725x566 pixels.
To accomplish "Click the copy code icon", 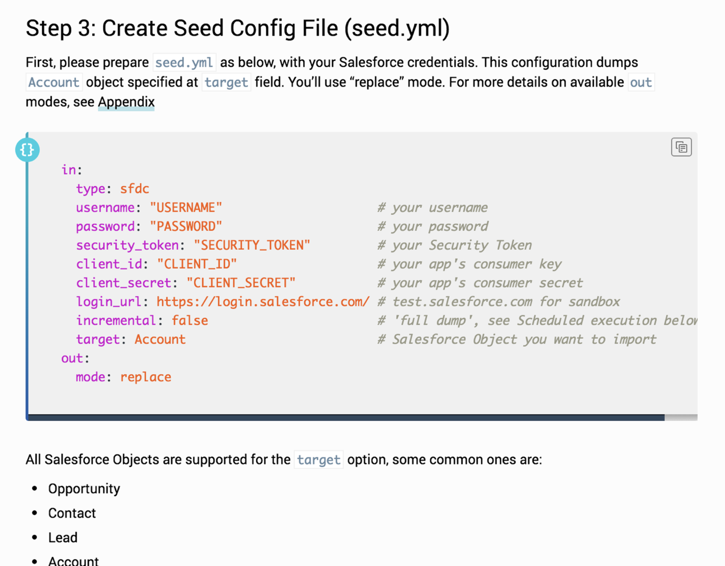I will (681, 147).
